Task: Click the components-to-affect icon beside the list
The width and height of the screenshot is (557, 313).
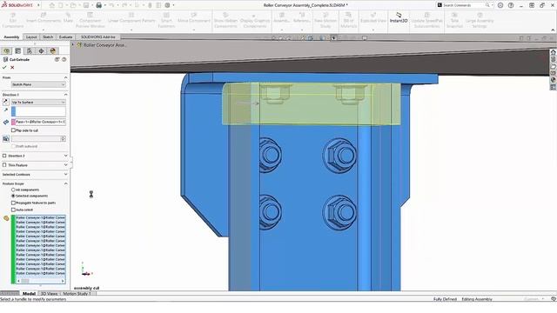Action: (6, 218)
